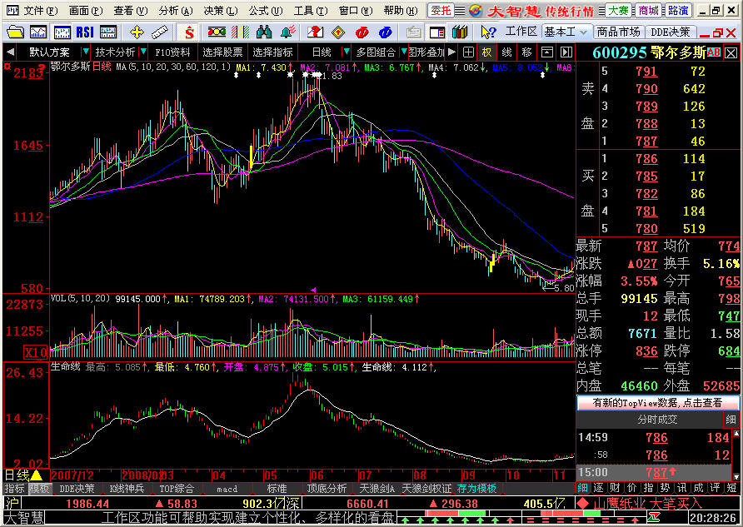Screen dimensions: 743x527
Task: Click the red question map icon
Action: [x=315, y=32]
